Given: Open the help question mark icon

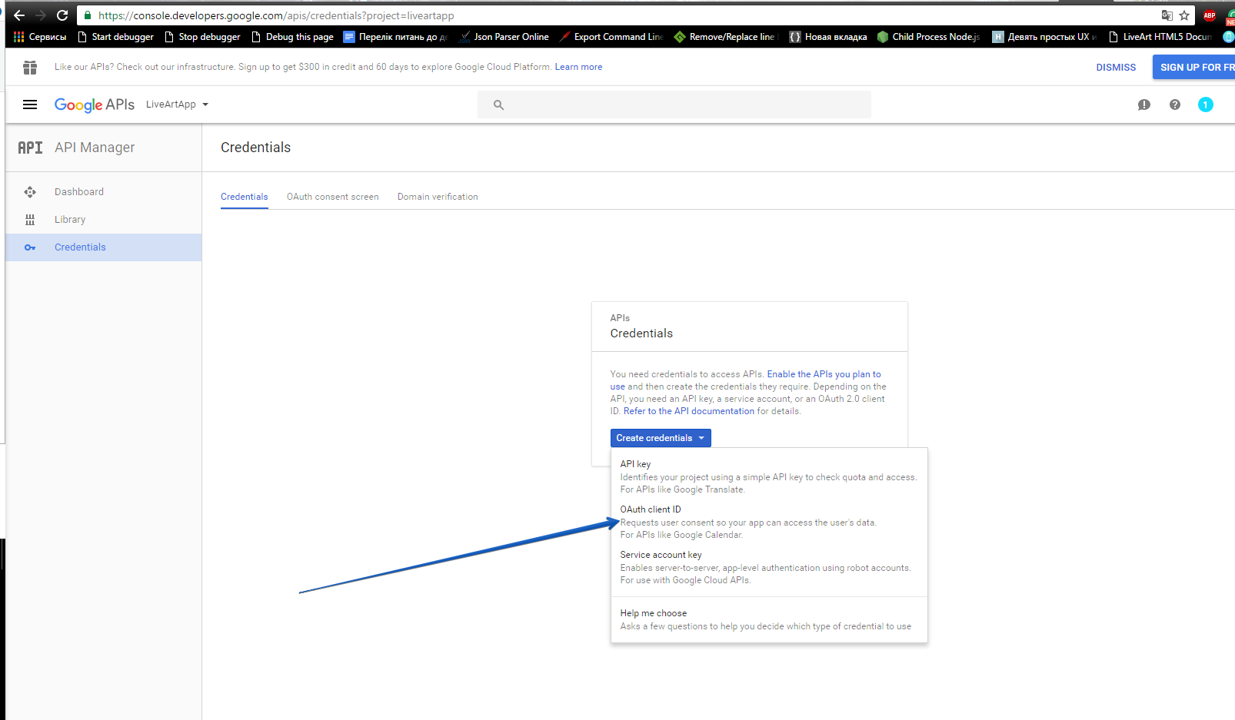Looking at the screenshot, I should (1175, 105).
